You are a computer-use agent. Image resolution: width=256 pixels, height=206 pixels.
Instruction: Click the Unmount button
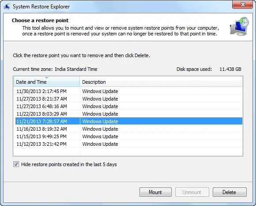192,192
